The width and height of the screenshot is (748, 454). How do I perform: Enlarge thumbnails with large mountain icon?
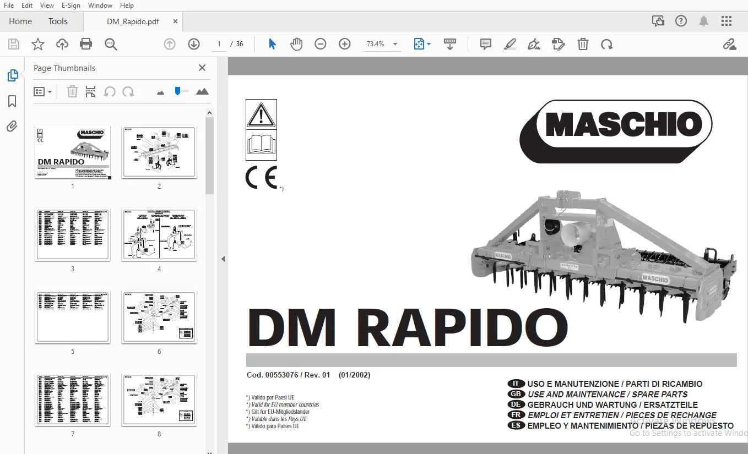tap(202, 91)
